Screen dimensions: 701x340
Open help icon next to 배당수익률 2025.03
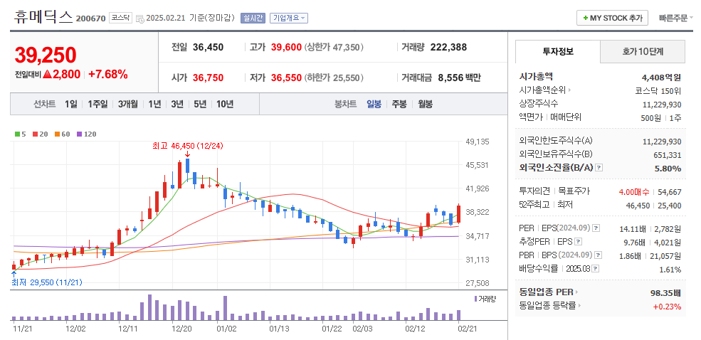tap(596, 269)
